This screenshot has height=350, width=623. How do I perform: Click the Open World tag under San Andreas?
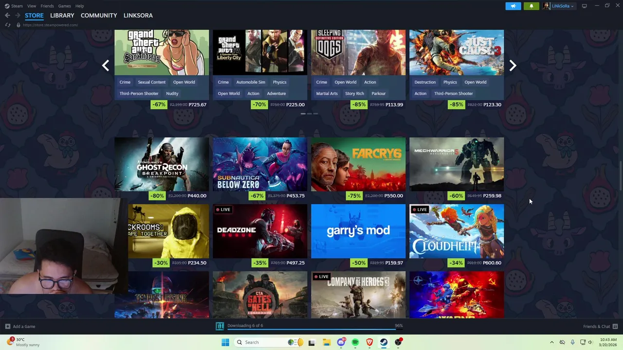click(184, 82)
